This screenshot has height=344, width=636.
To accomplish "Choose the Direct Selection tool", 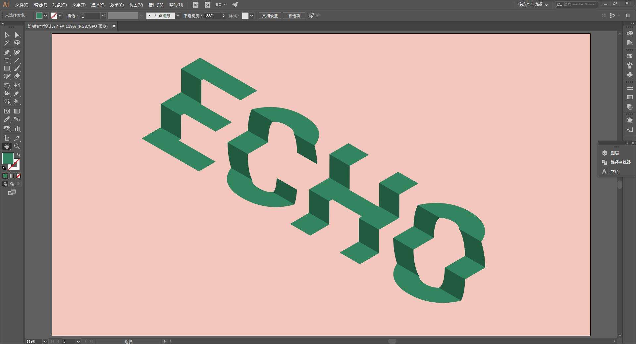I will [17, 35].
